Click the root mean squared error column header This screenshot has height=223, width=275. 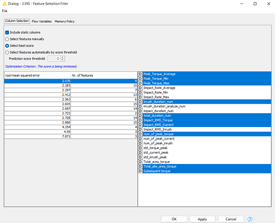[x=38, y=75]
